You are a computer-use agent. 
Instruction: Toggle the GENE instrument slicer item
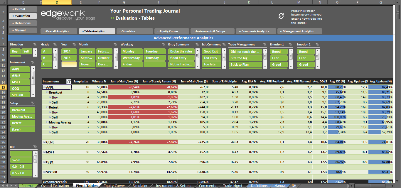(x=20, y=76)
